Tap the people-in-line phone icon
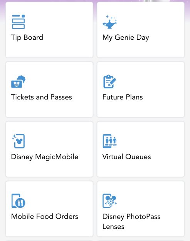The width and height of the screenshot is (190, 241). tap(110, 141)
